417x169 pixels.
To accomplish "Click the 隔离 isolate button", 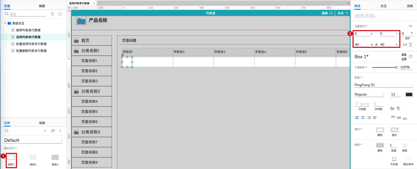I will (x=327, y=13).
